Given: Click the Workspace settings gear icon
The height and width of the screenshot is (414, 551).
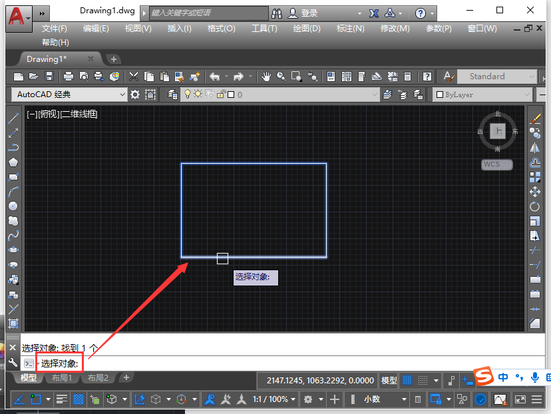Looking at the screenshot, I should pos(135,95).
